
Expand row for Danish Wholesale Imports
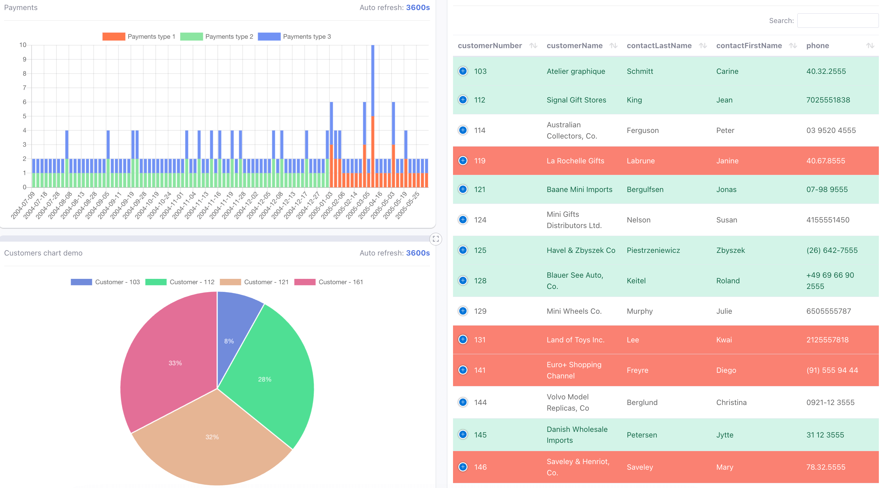click(463, 435)
